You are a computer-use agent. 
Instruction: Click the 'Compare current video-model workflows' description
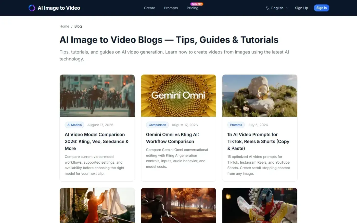point(95,165)
